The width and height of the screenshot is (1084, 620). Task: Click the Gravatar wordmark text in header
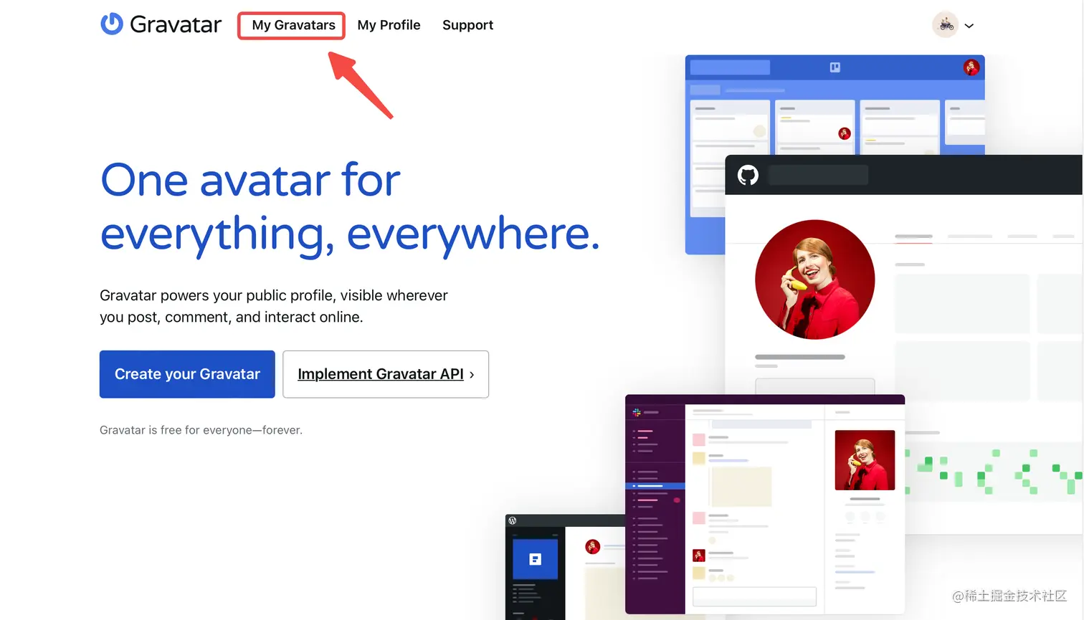point(176,25)
